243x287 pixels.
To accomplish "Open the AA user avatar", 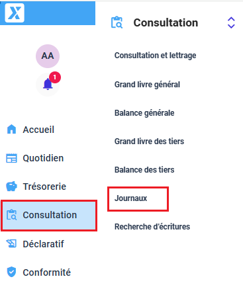I will pyautogui.click(x=48, y=56).
